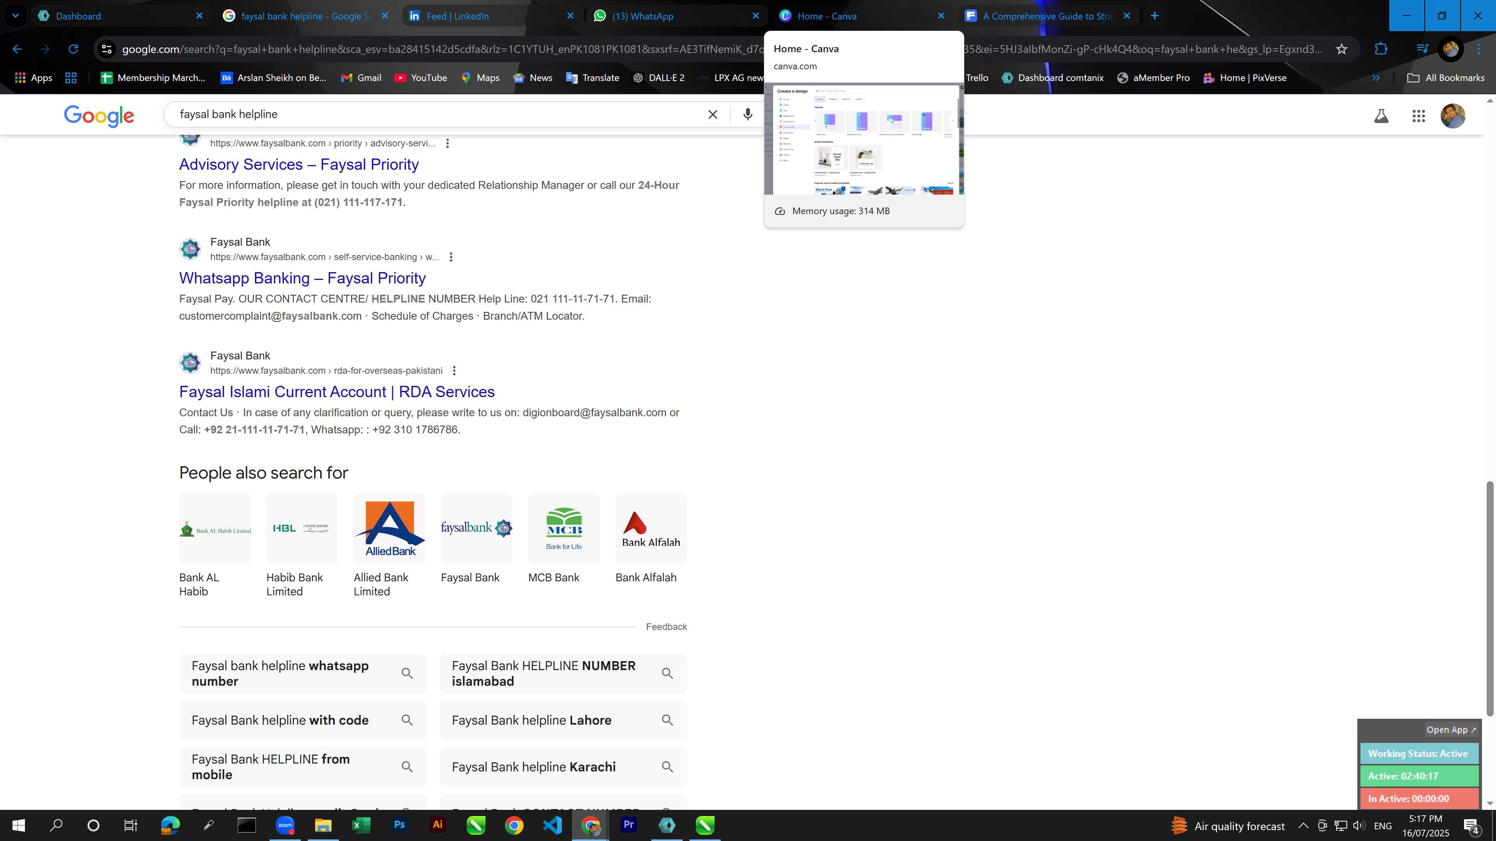Screen dimensions: 1496x841
Task: Search Faysal Bank HELPLINE NUMBER islamabad
Action: (563, 673)
